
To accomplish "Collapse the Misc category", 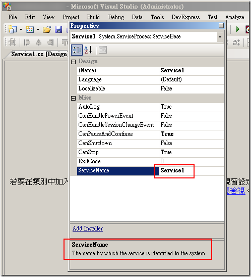I will (73, 98).
